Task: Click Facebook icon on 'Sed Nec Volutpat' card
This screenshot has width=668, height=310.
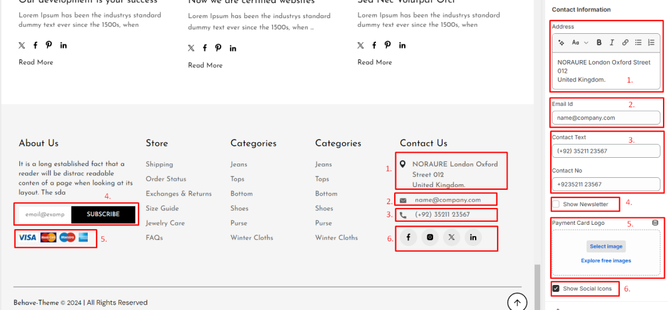Action: [x=375, y=45]
